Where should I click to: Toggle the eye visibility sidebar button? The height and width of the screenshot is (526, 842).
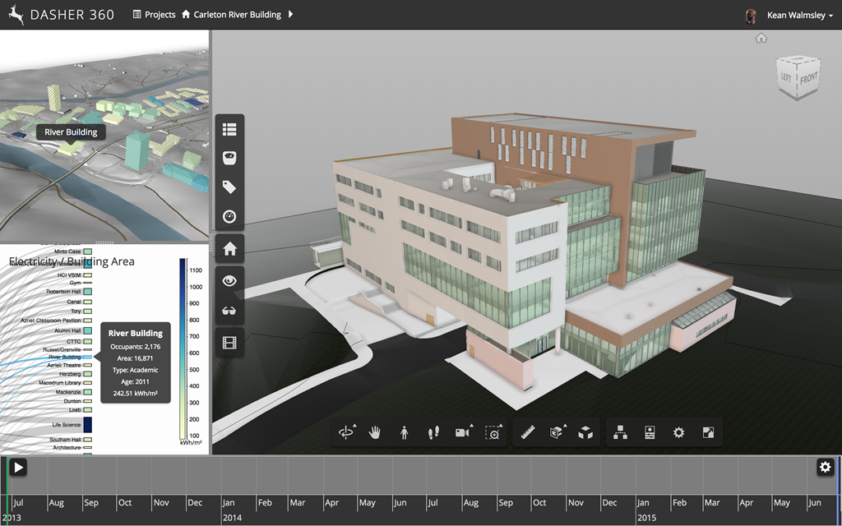(x=229, y=280)
